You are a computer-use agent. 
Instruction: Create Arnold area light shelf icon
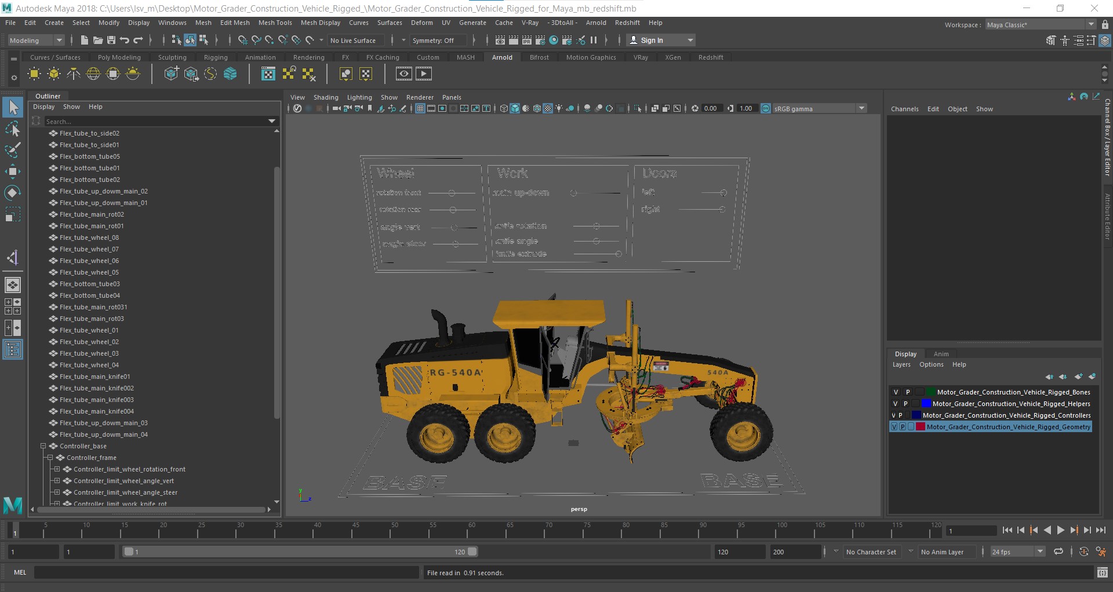tap(34, 74)
